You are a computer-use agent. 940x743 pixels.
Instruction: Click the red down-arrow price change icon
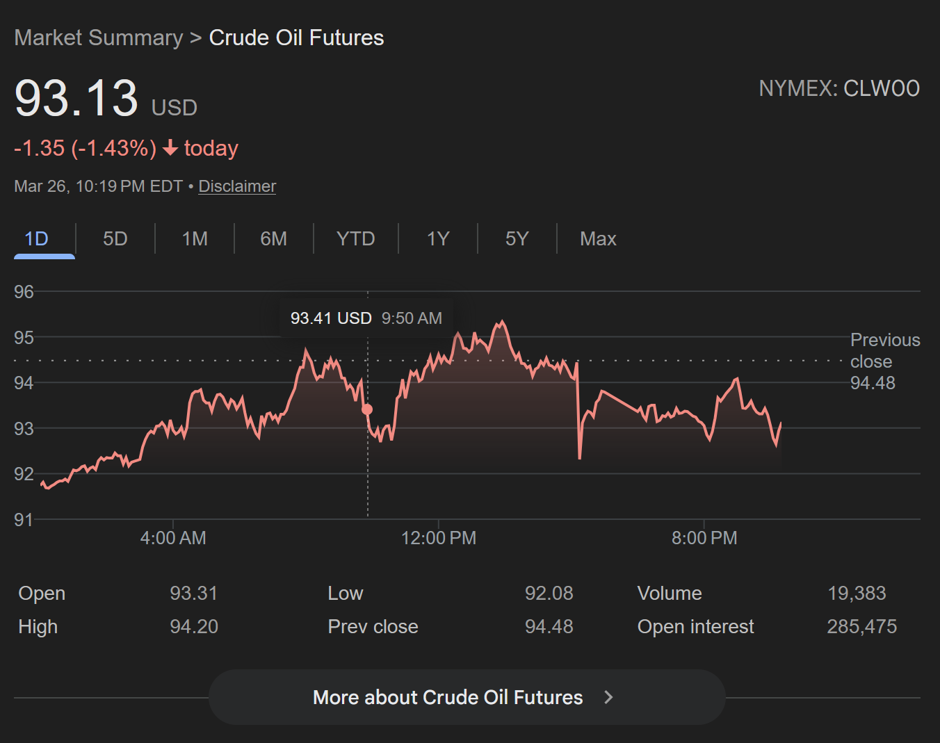click(170, 148)
